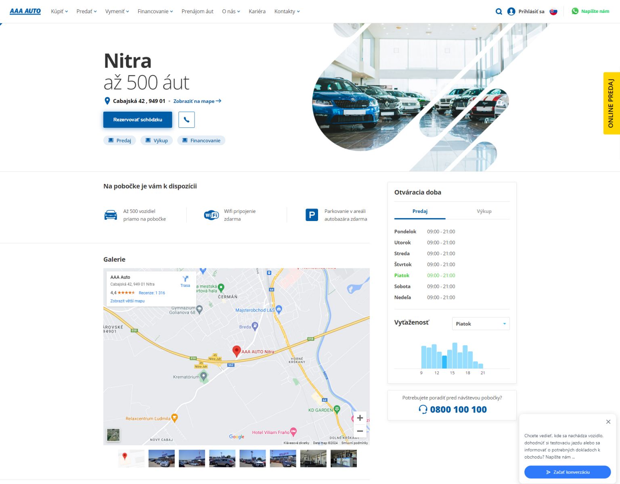Select the Predaj opening hours tab
The height and width of the screenshot is (484, 620).
(420, 211)
